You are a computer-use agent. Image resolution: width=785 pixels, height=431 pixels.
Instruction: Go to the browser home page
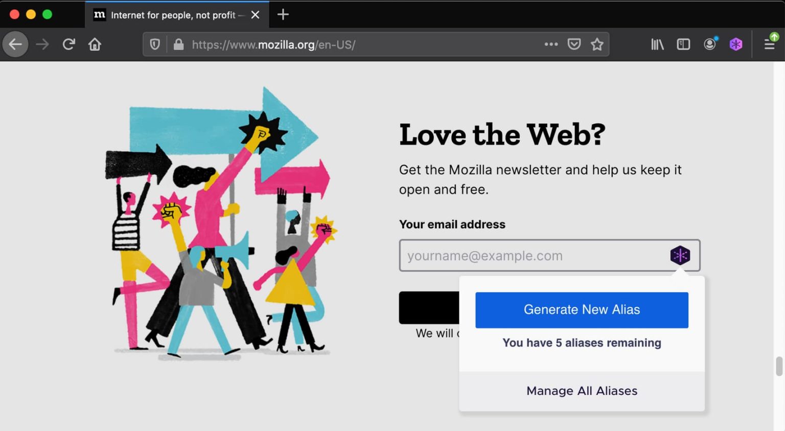point(95,44)
